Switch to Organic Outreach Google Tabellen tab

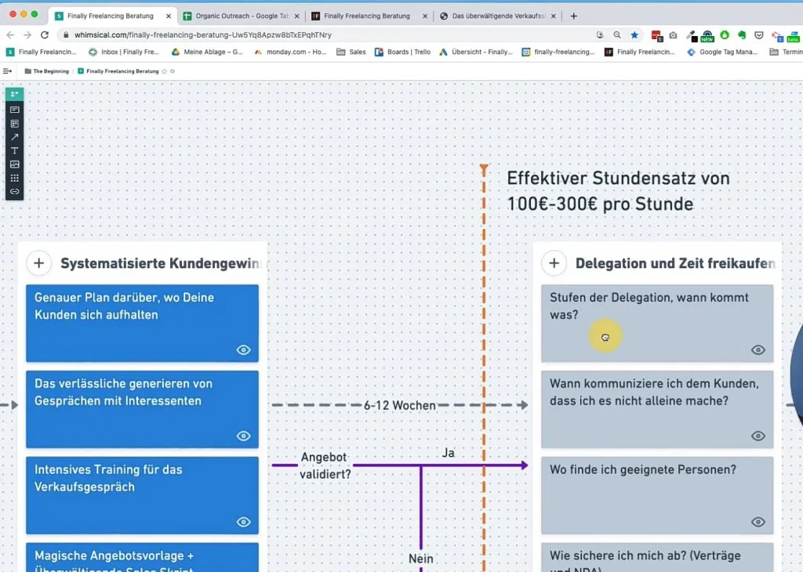242,16
